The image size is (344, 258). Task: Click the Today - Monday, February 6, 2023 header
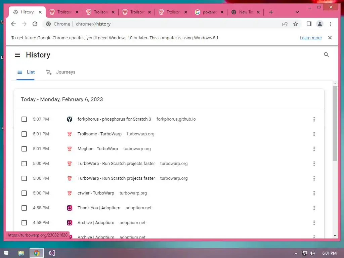pyautogui.click(x=62, y=99)
